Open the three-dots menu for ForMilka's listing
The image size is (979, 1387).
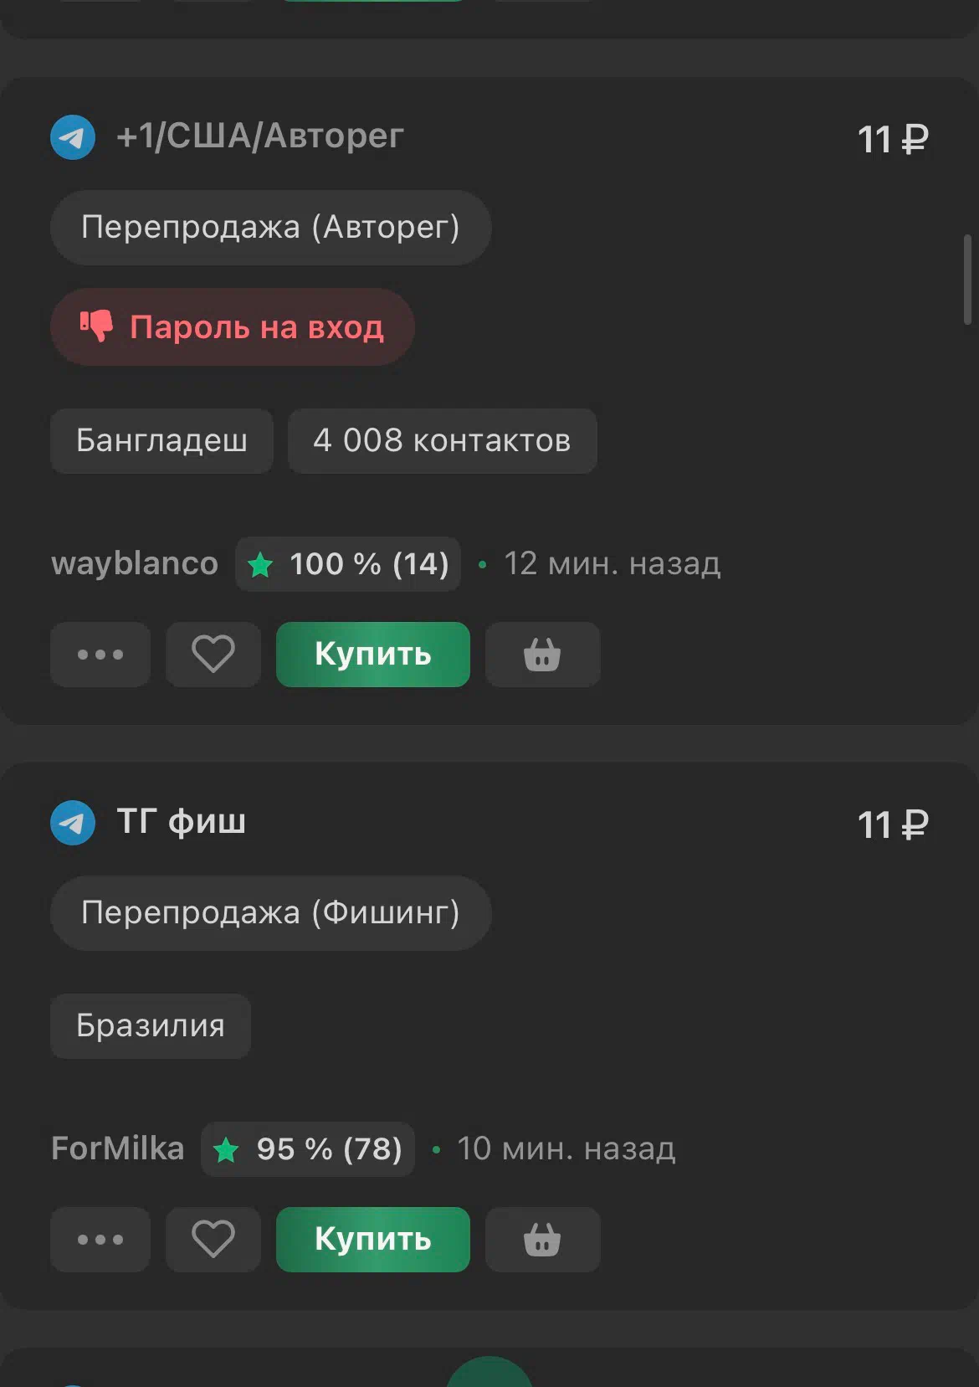100,1240
